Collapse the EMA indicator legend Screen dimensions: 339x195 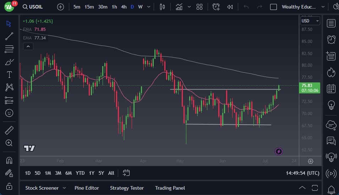(x=28, y=46)
